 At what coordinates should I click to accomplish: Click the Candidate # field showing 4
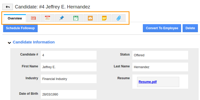click(69, 55)
